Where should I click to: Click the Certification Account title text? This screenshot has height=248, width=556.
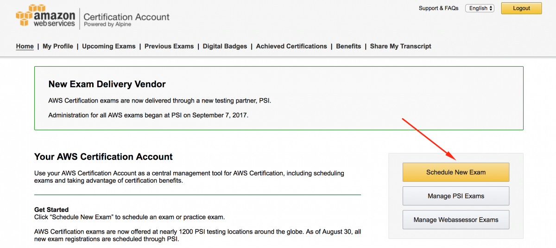tap(126, 17)
